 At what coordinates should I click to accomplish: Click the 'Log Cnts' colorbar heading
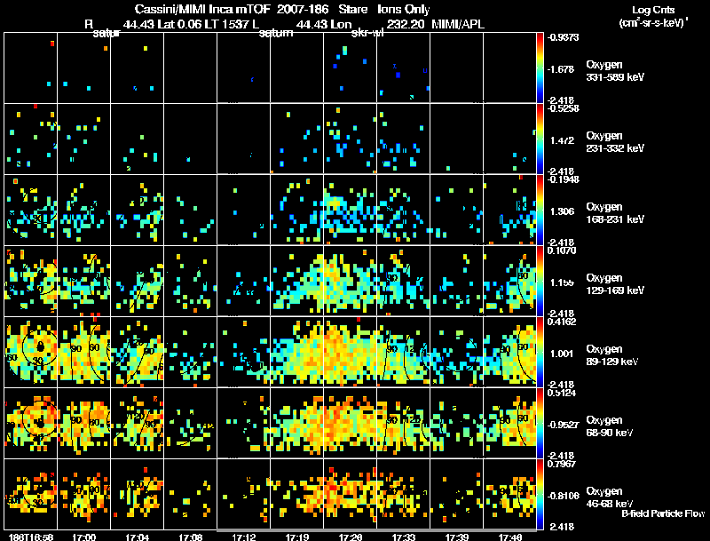click(653, 10)
